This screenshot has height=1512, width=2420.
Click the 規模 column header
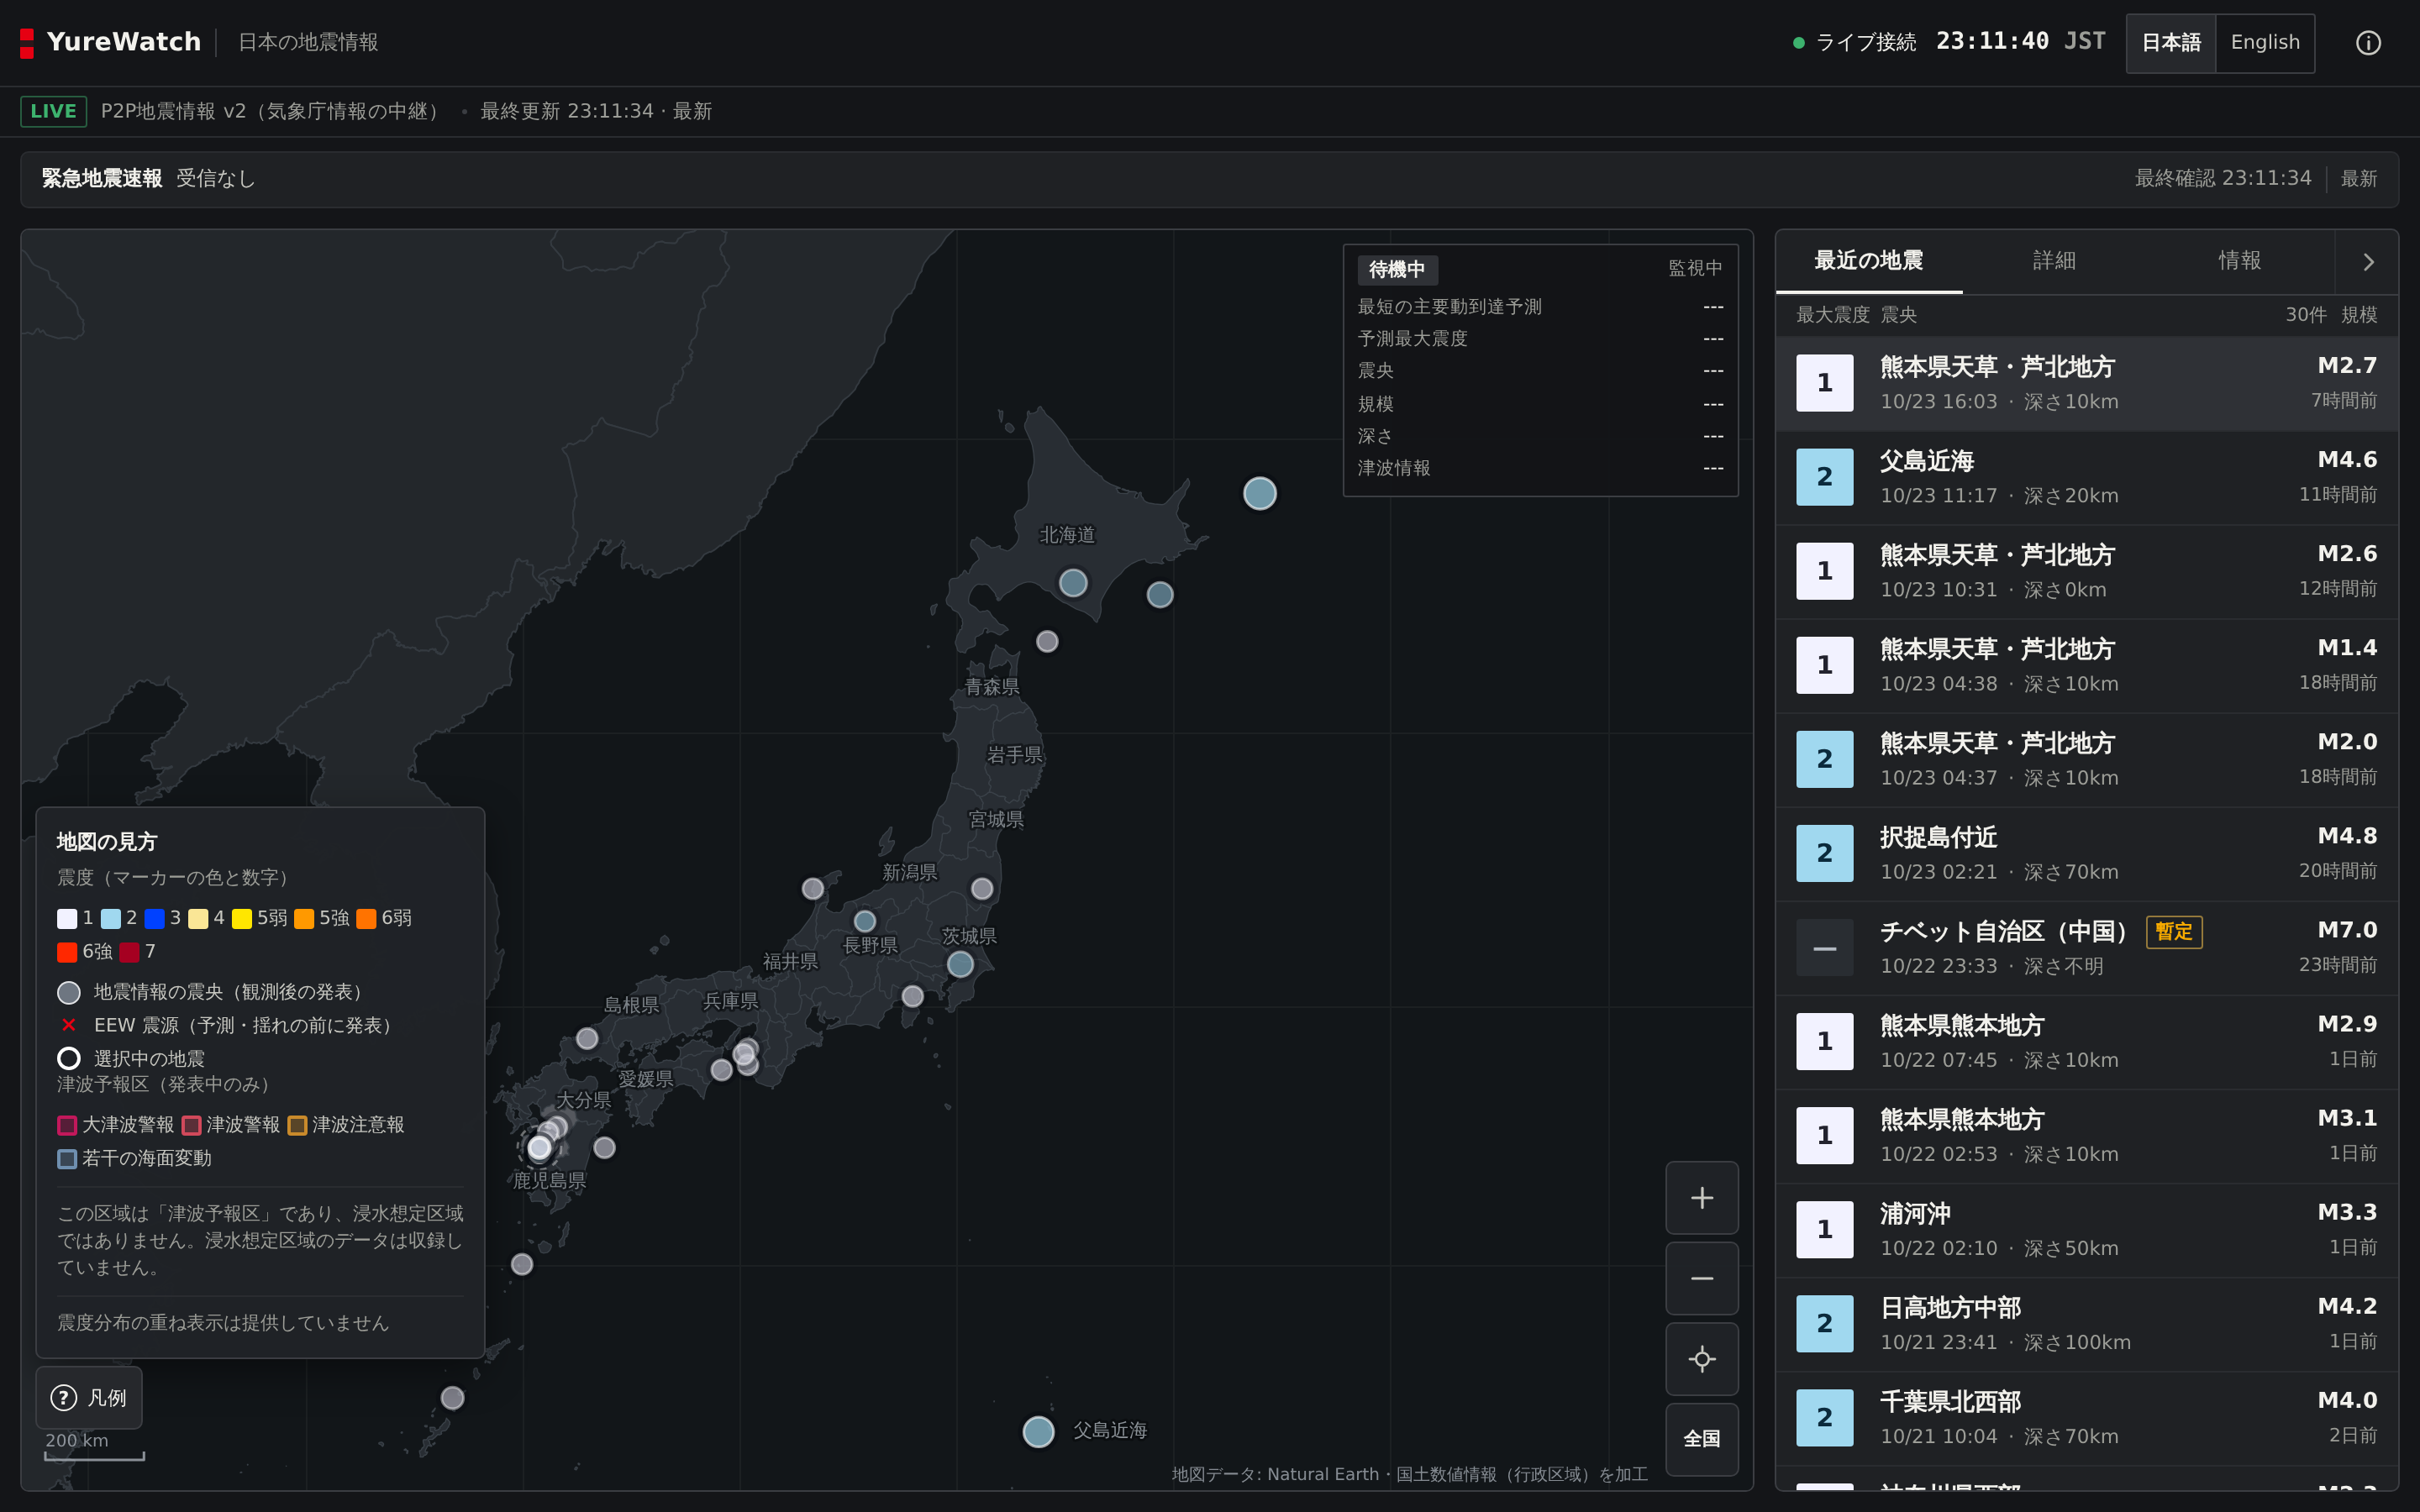coord(2358,315)
